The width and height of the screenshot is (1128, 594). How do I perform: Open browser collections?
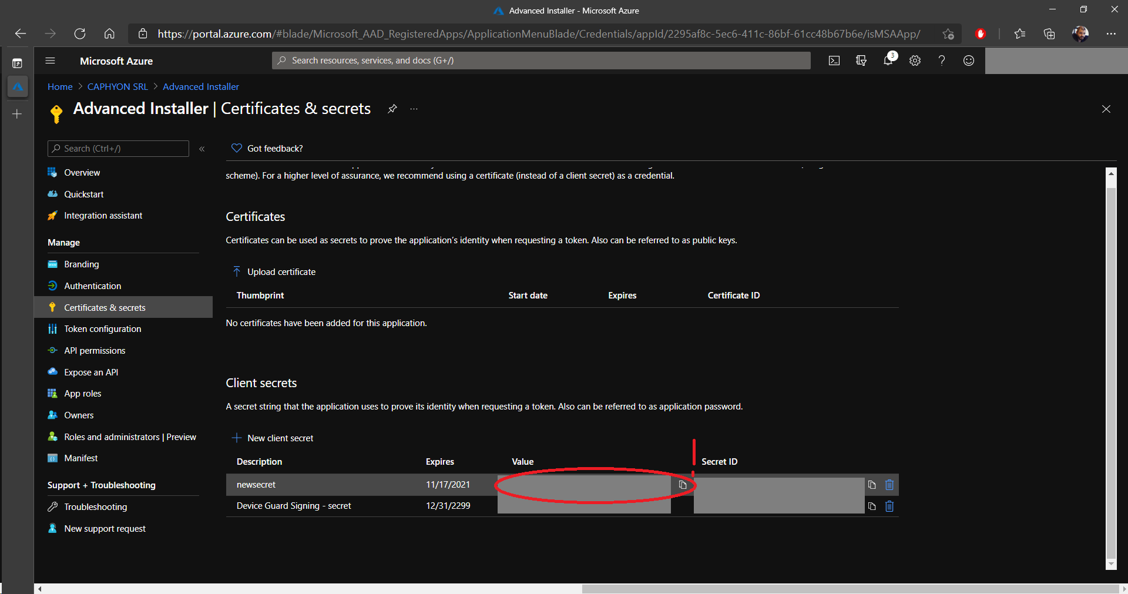coord(1049,33)
